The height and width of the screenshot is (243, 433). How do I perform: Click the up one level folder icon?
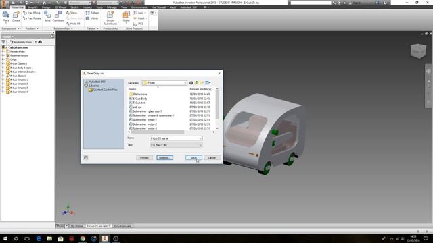pyautogui.click(x=196, y=83)
